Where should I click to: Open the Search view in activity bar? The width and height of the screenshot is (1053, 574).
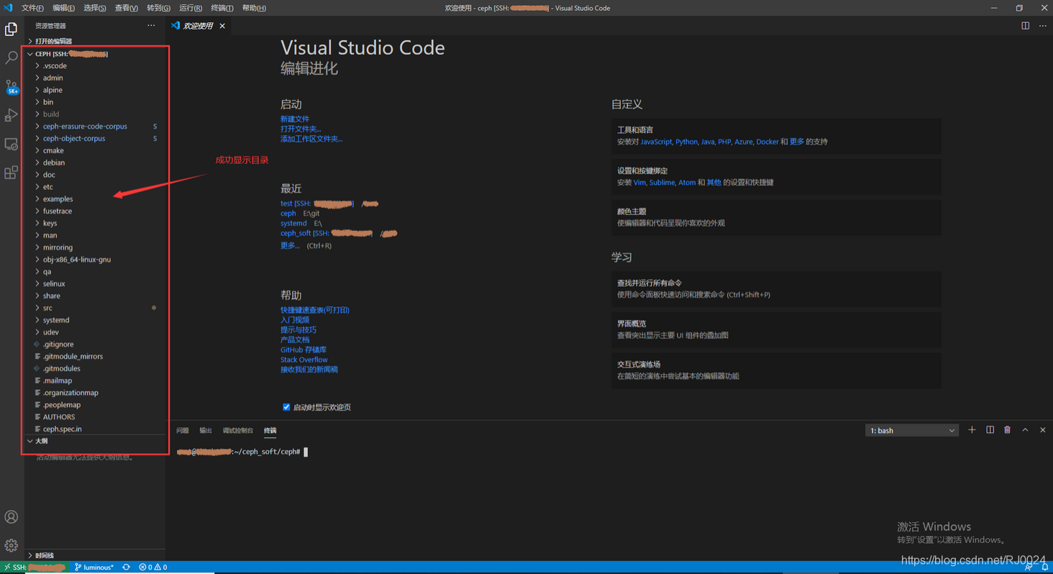coord(12,58)
